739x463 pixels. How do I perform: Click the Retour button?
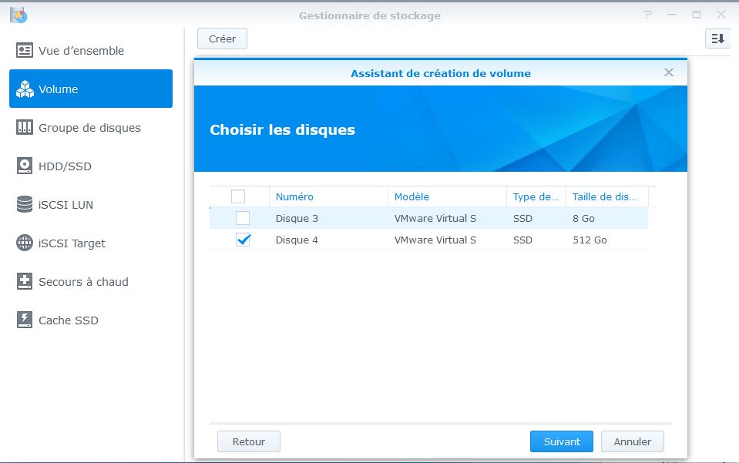[248, 441]
